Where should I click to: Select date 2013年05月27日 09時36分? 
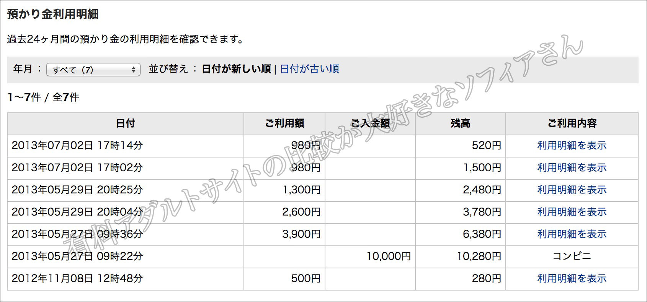pyautogui.click(x=77, y=234)
